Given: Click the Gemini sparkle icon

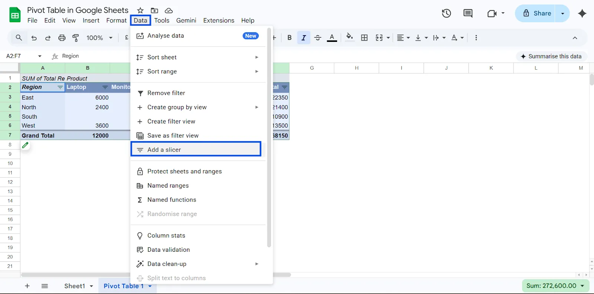Looking at the screenshot, I should (x=582, y=14).
